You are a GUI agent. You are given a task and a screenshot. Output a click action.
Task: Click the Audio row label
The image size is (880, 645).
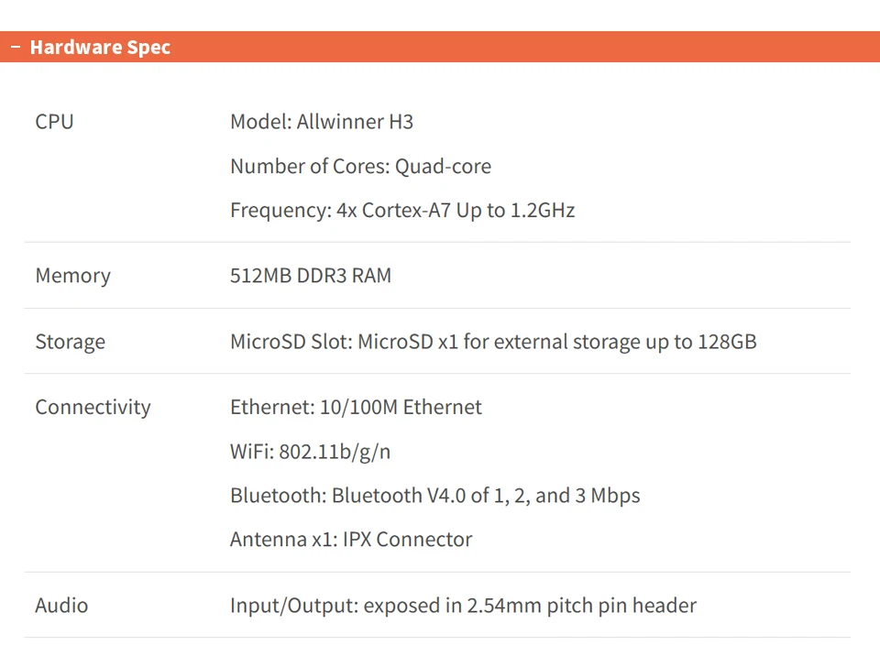click(x=61, y=606)
